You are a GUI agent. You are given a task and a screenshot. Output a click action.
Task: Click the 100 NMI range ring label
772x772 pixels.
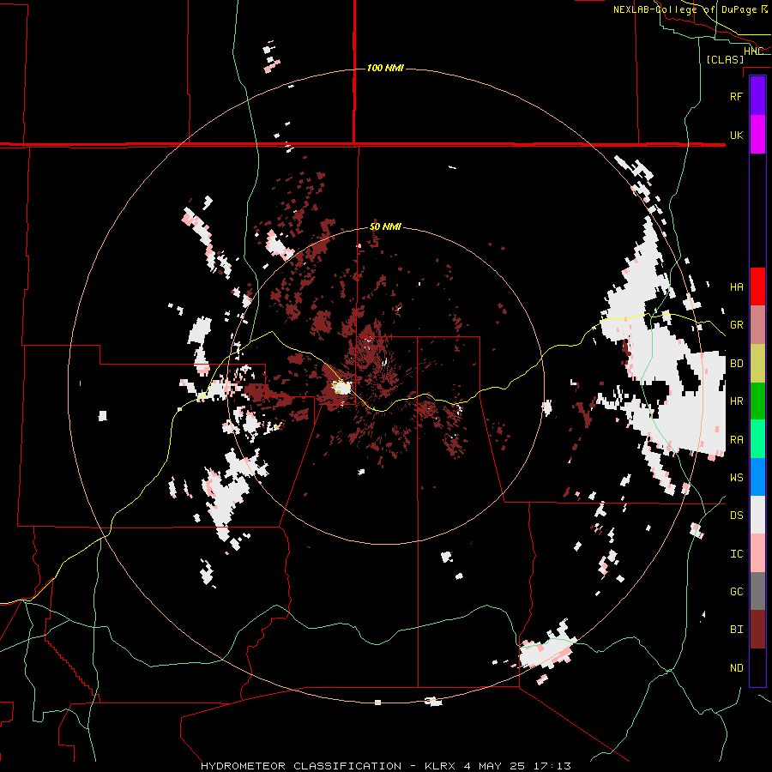click(x=385, y=68)
